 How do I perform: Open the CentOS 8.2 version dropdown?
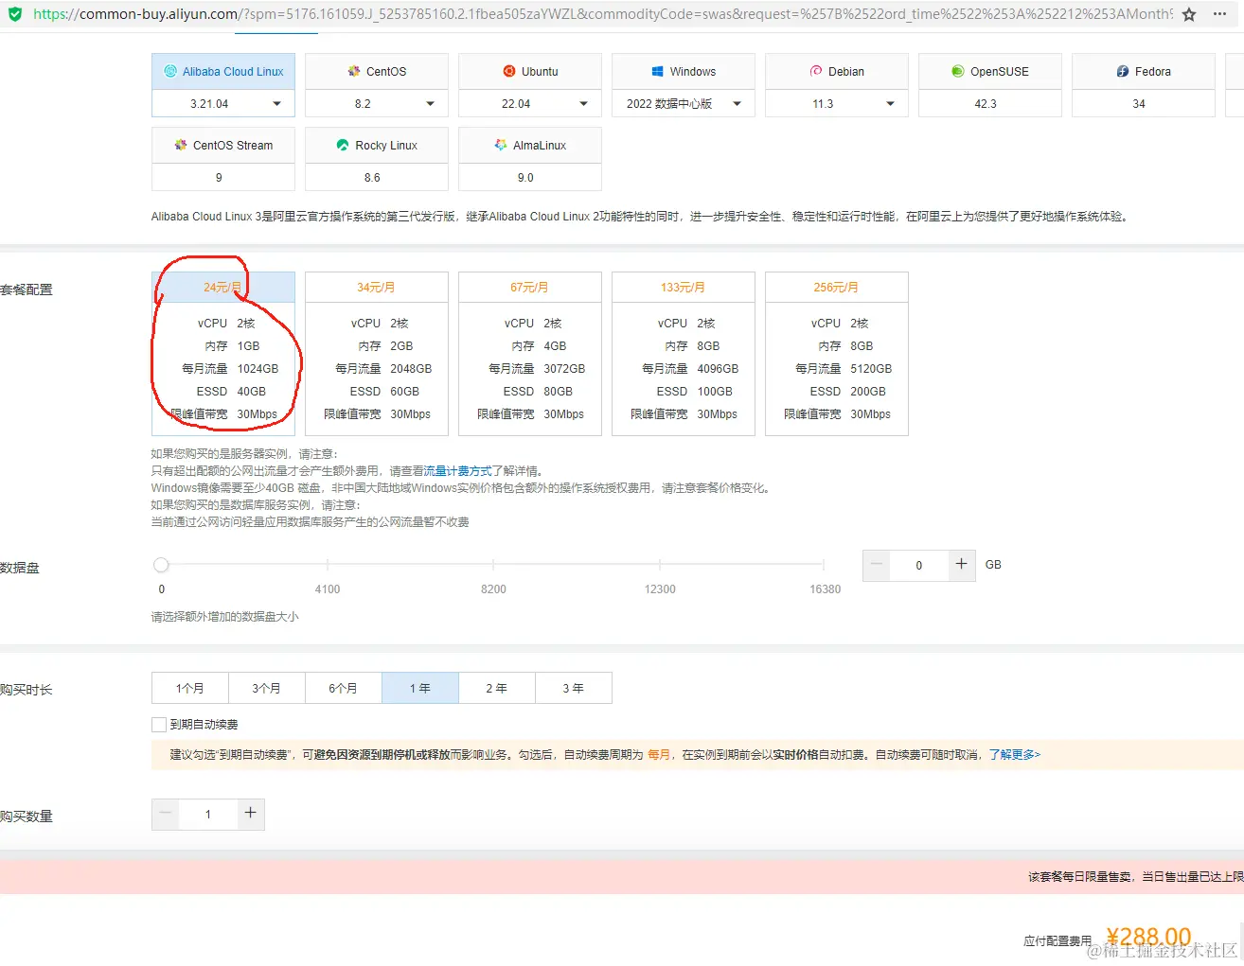tap(377, 104)
